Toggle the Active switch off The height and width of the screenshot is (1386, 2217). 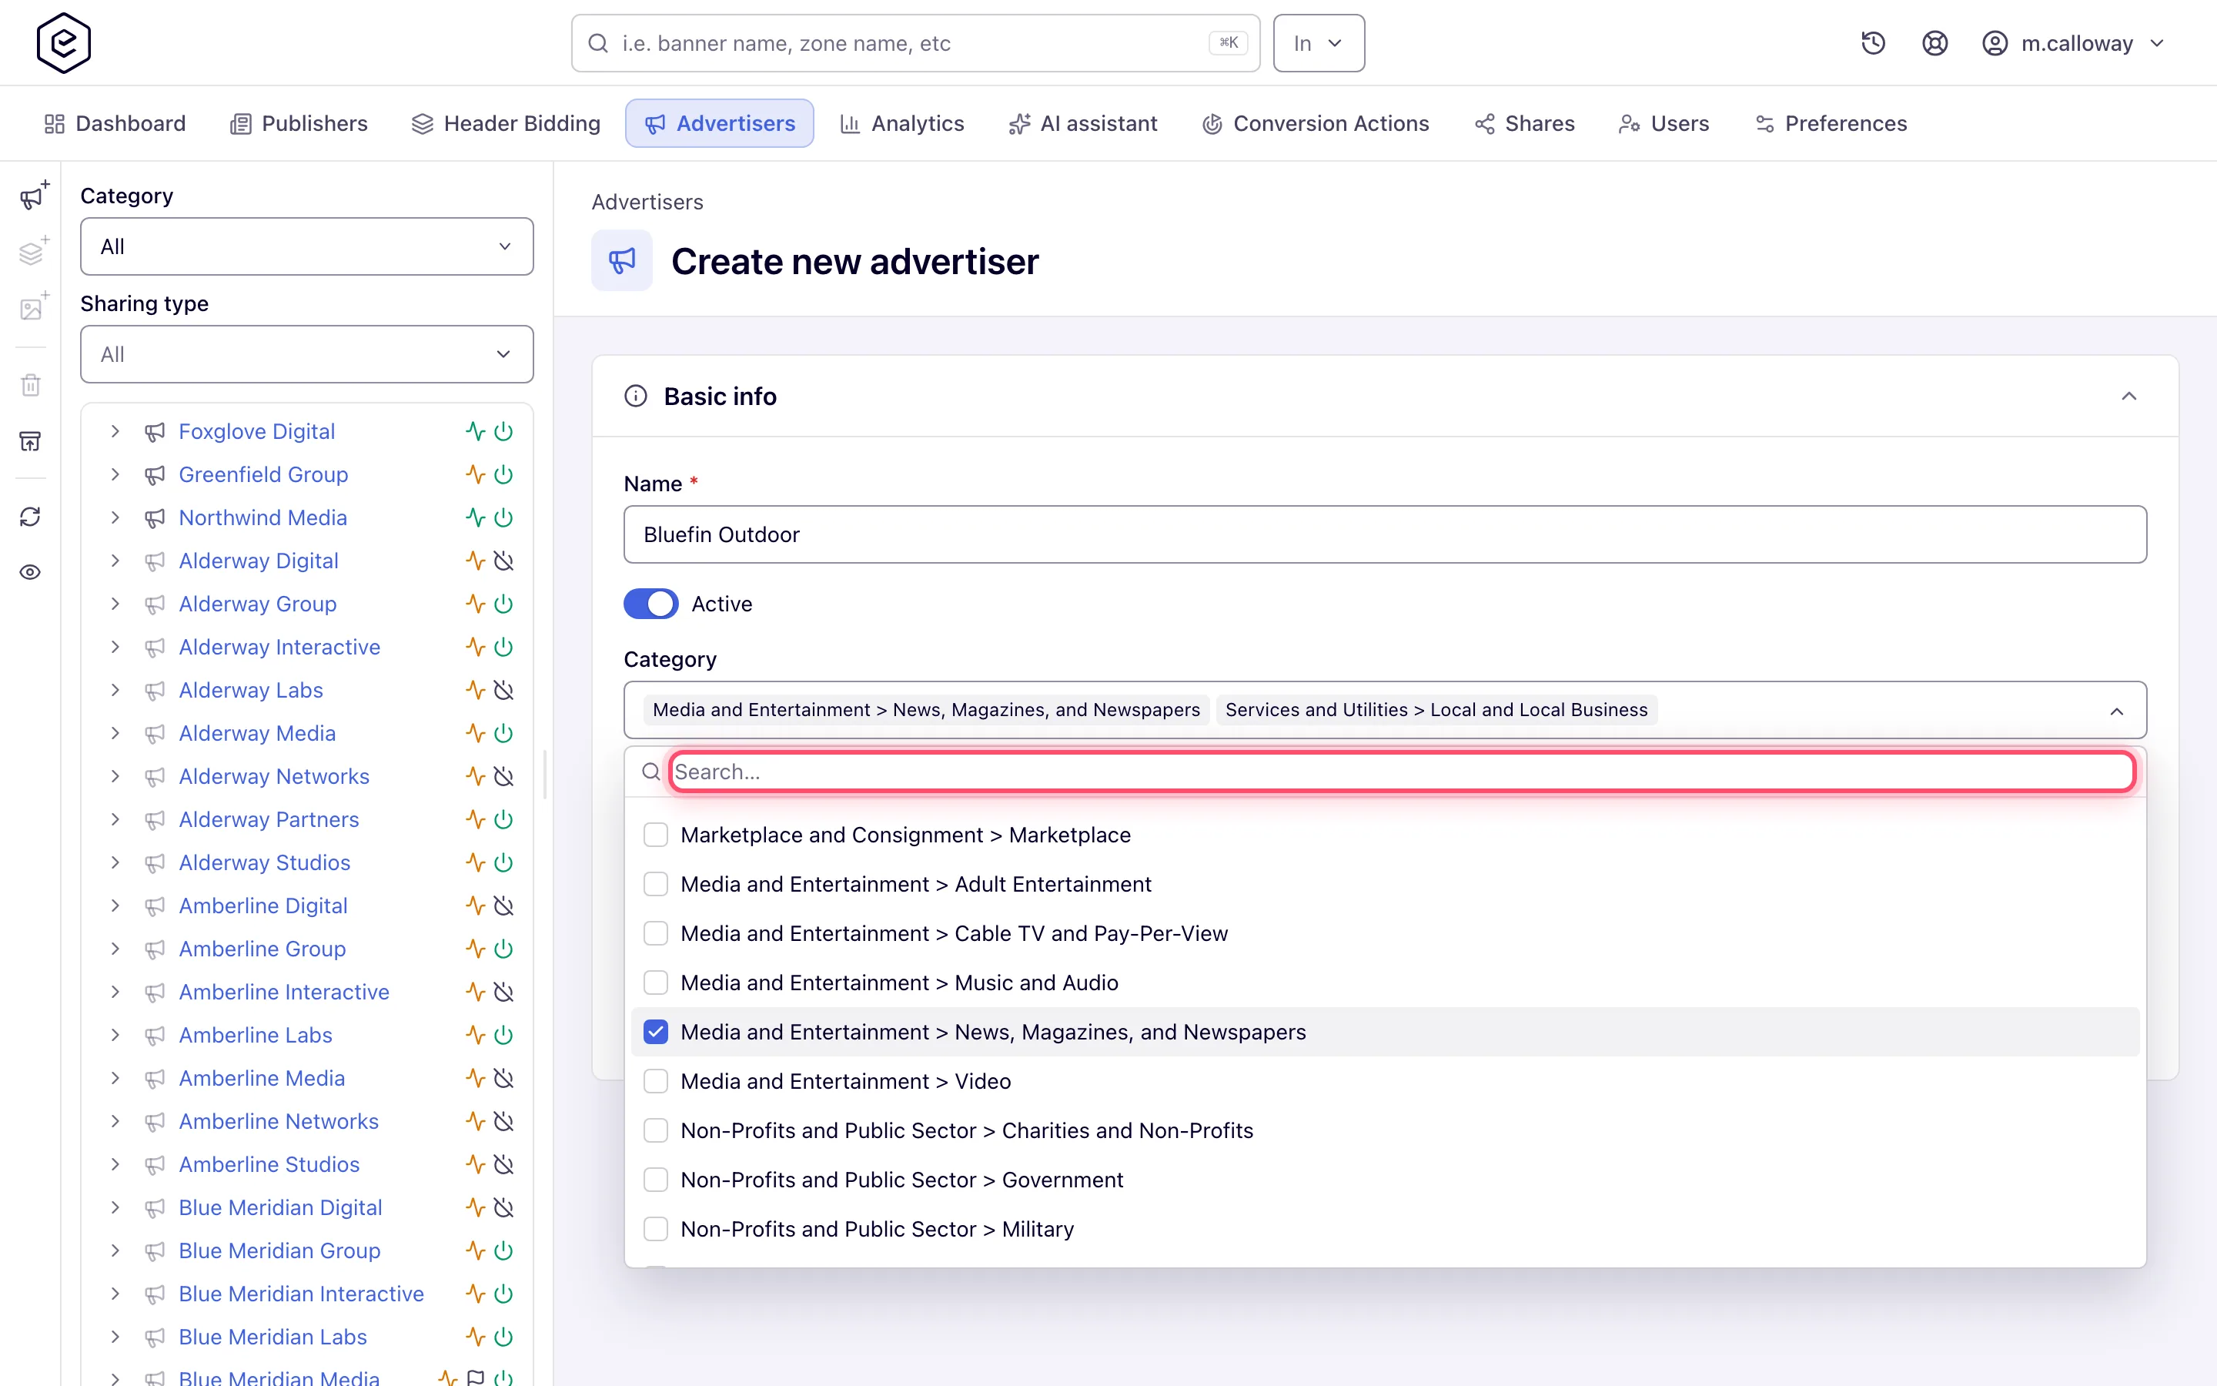tap(650, 604)
